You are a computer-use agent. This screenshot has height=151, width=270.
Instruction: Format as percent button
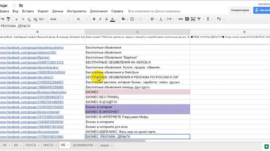(23, 19)
